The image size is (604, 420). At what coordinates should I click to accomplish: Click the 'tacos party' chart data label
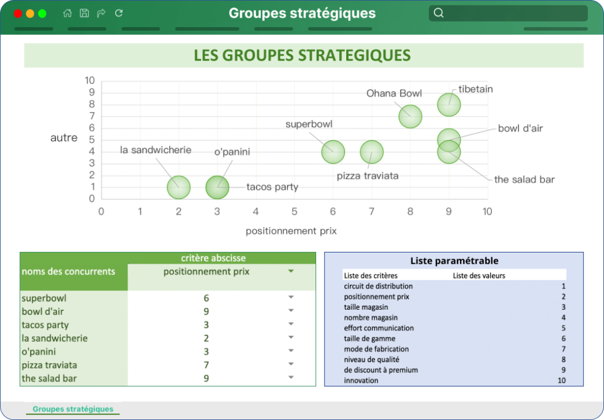(x=273, y=187)
